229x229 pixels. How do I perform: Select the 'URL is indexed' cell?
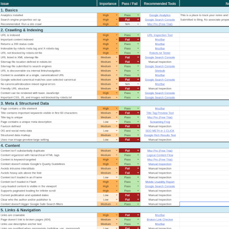pyautogui.click(x=49, y=35)
